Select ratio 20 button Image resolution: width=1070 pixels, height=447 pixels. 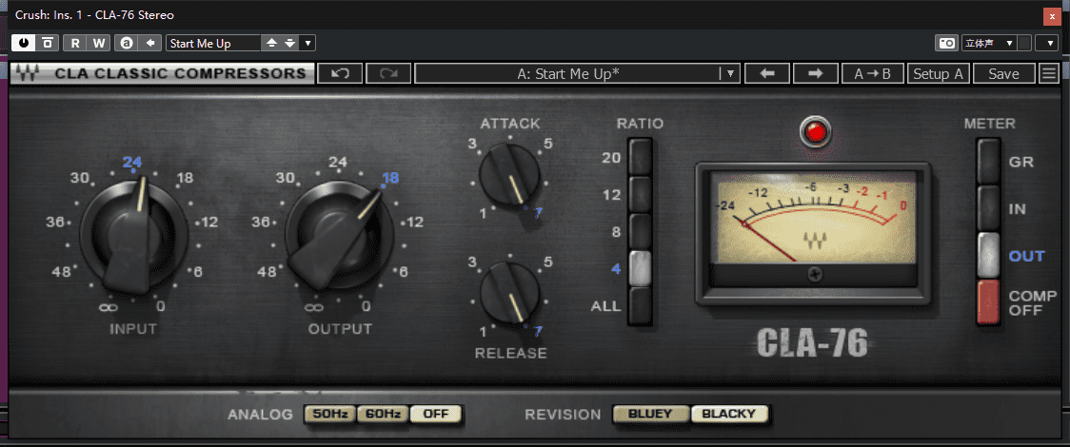[x=640, y=158]
